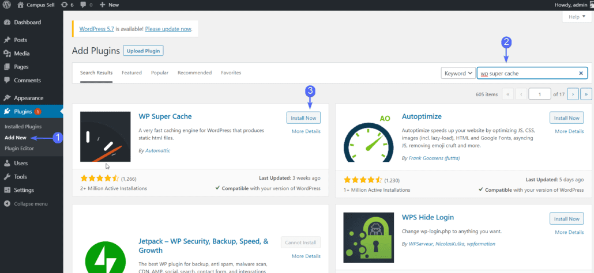Go to last page of results

(587, 94)
